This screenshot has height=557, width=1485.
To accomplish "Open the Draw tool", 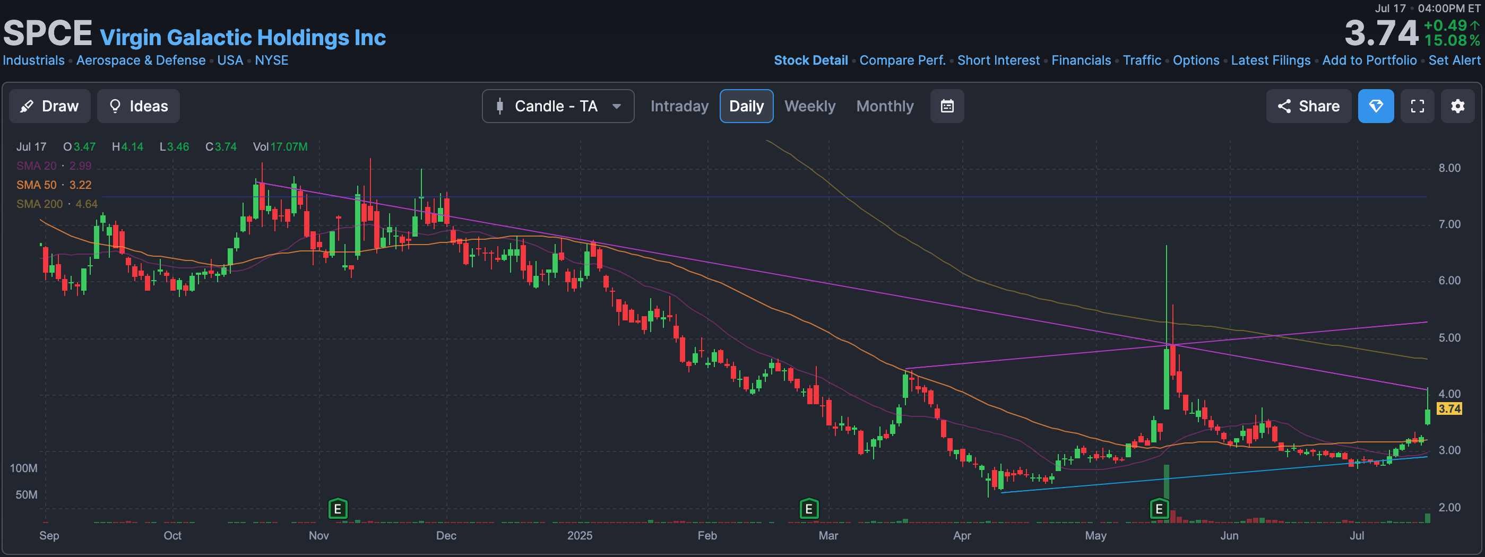I will point(49,106).
